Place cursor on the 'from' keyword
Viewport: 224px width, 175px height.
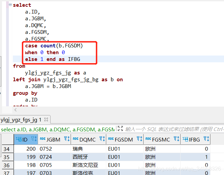point(19,66)
